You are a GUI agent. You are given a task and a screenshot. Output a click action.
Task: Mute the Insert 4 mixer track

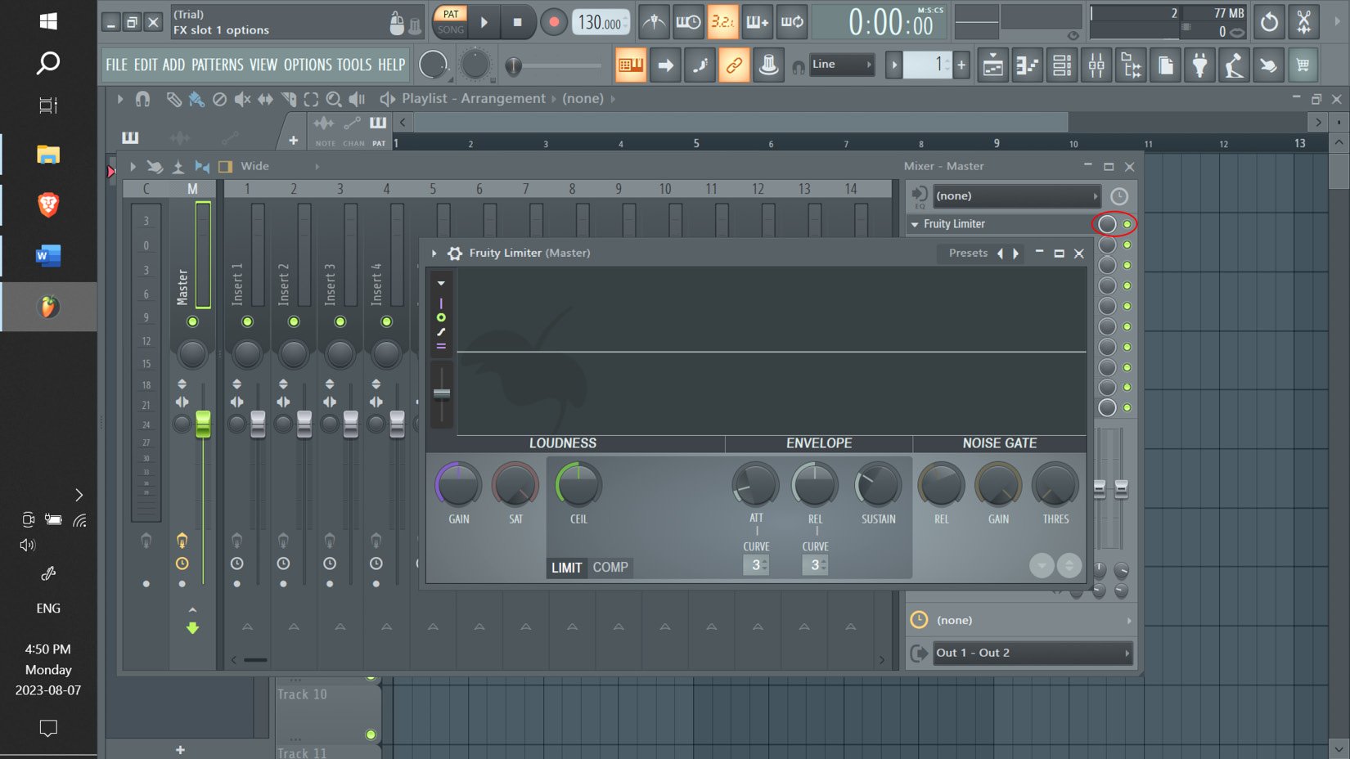tap(386, 321)
